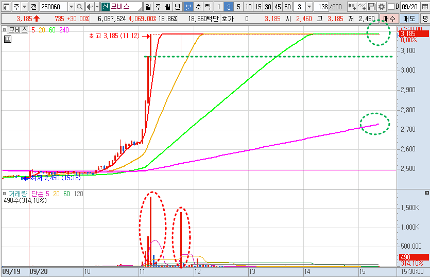Click the 4,069.00% volume ratio value
Screen dimensions: 430x277
142,19
